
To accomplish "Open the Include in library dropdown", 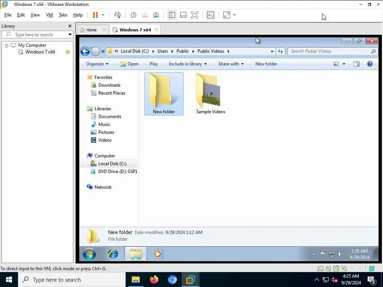I will pyautogui.click(x=188, y=64).
